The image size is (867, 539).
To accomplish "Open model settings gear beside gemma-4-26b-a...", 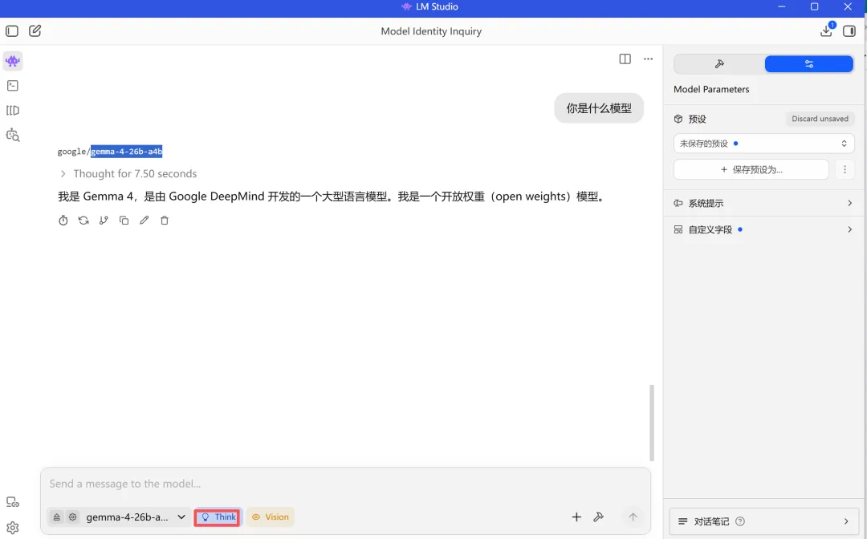I will click(x=72, y=517).
